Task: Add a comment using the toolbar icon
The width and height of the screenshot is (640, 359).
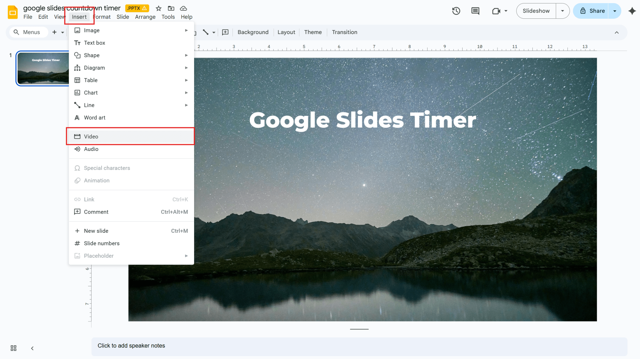Action: 225,32
